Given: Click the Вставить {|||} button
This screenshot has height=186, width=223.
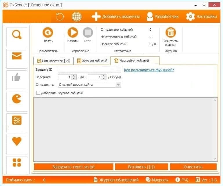Looking at the screenshot, I should pyautogui.click(x=142, y=167).
